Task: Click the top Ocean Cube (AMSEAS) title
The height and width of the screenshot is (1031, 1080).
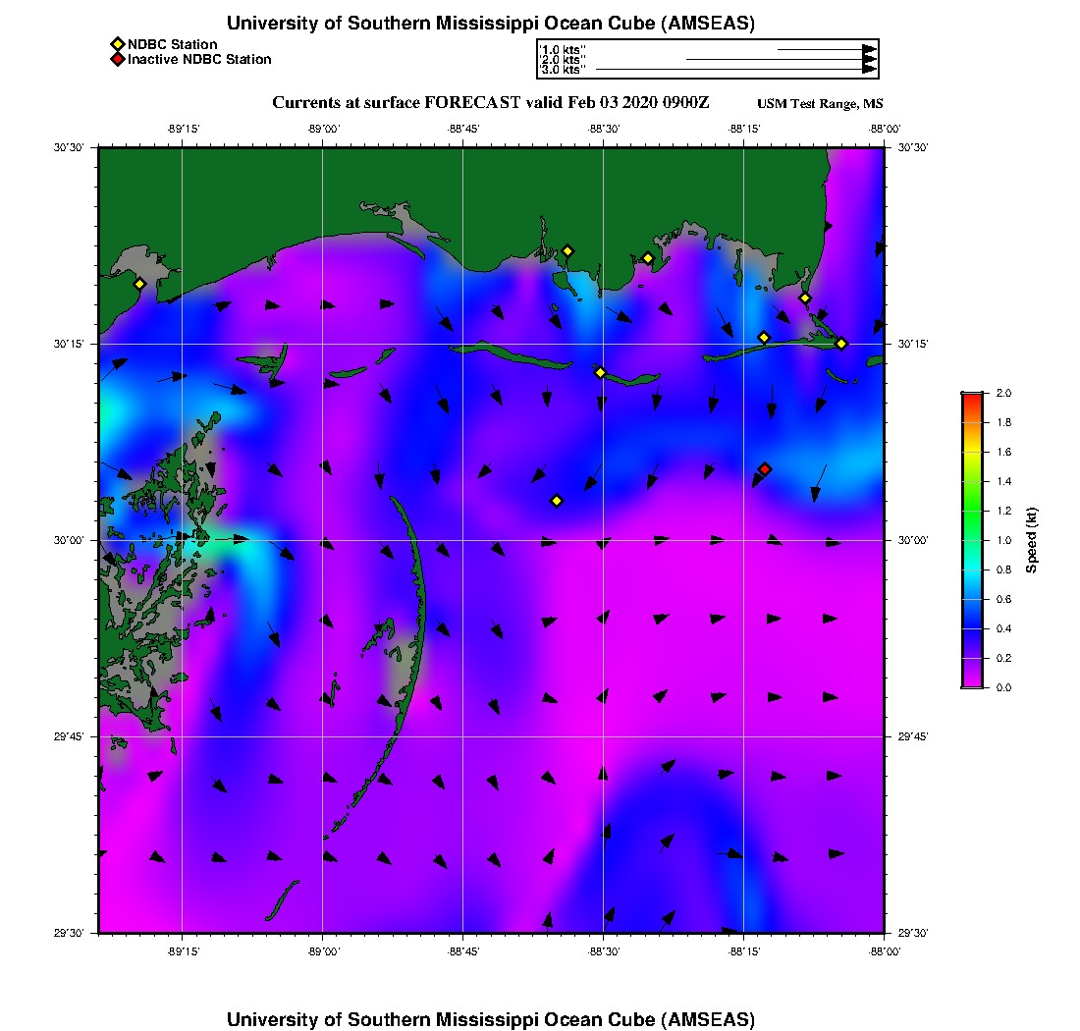Action: [491, 23]
